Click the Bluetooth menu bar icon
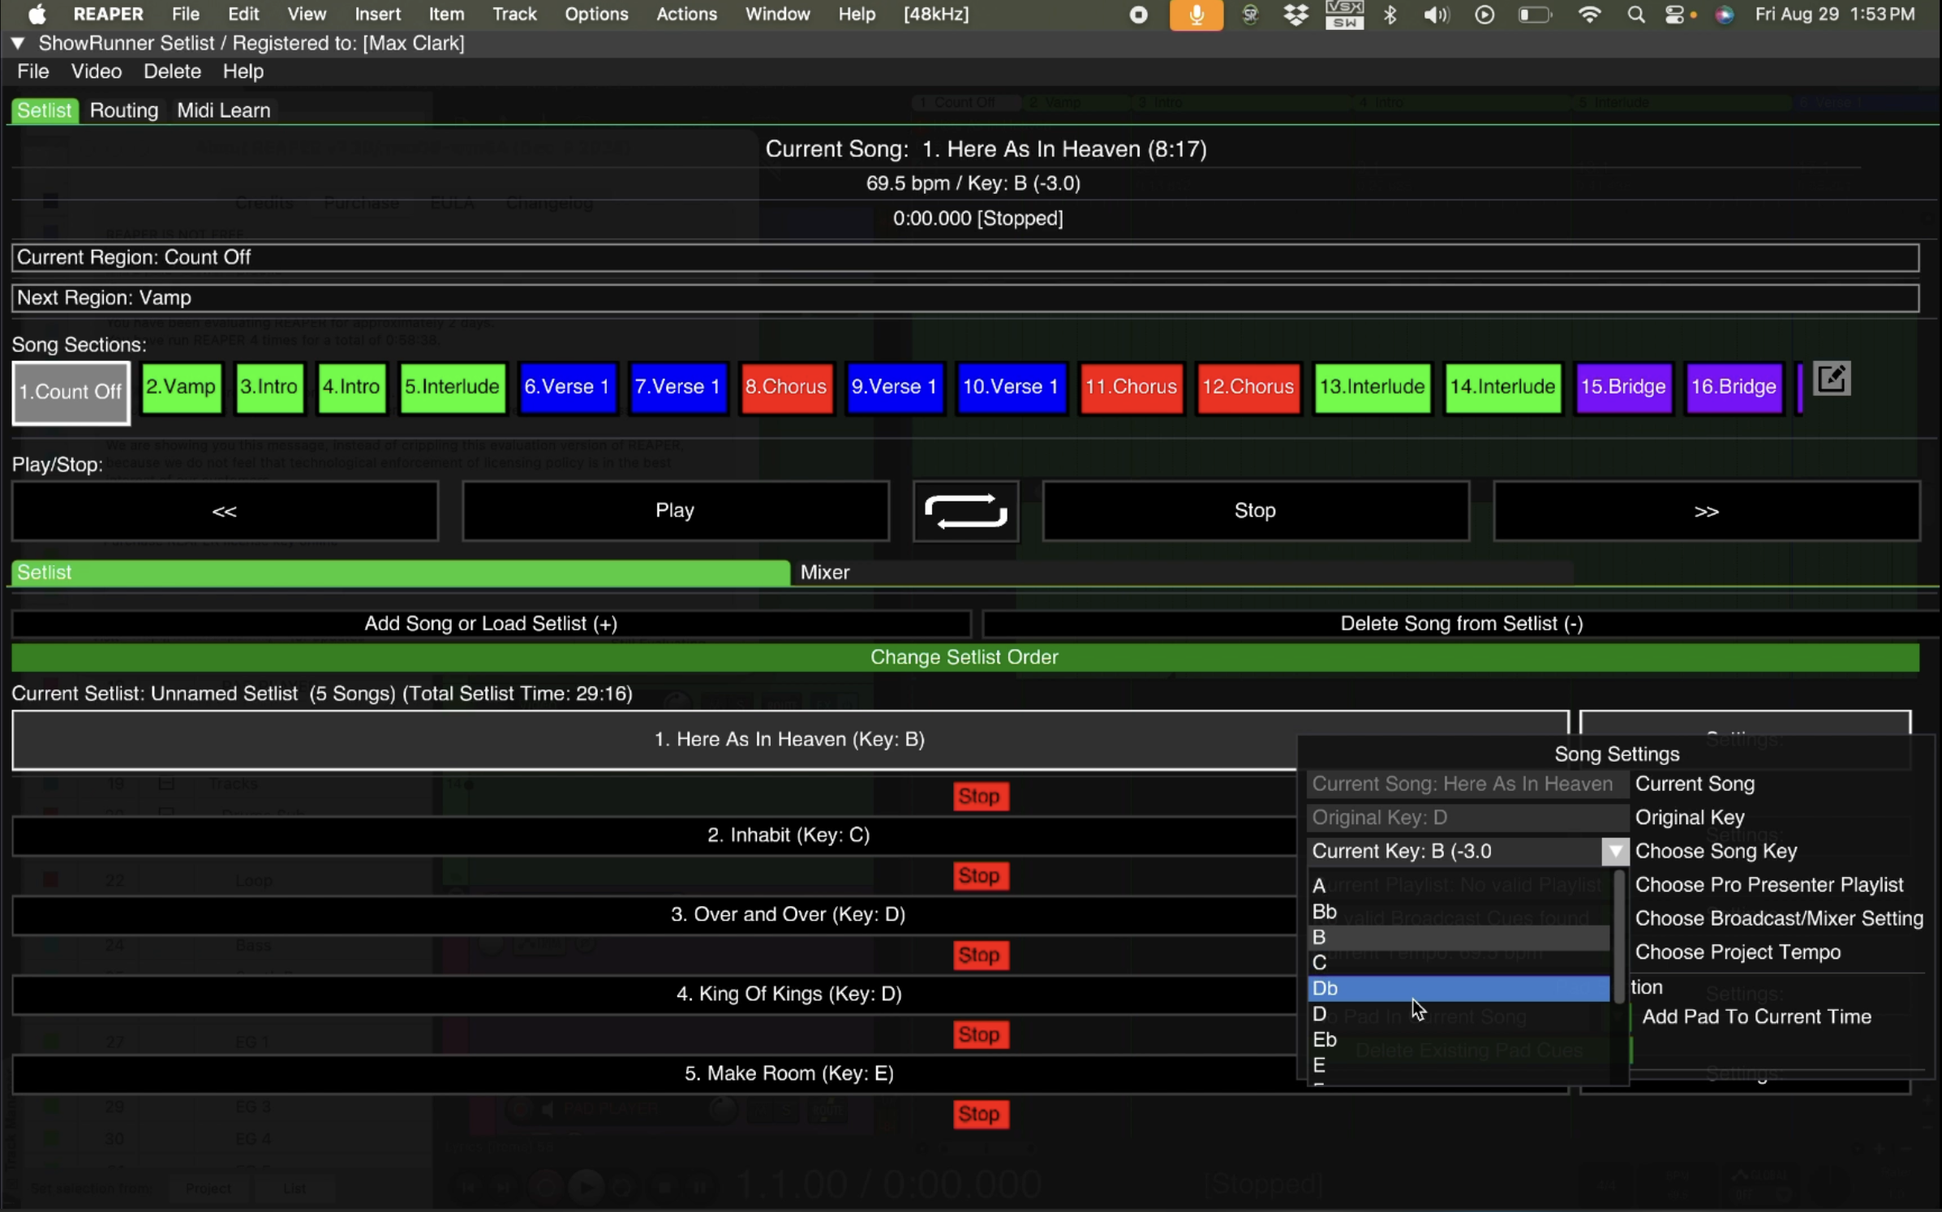This screenshot has height=1212, width=1942. click(x=1390, y=14)
